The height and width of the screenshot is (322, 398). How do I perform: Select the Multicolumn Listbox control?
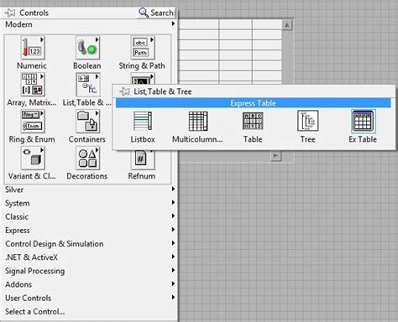pos(198,121)
